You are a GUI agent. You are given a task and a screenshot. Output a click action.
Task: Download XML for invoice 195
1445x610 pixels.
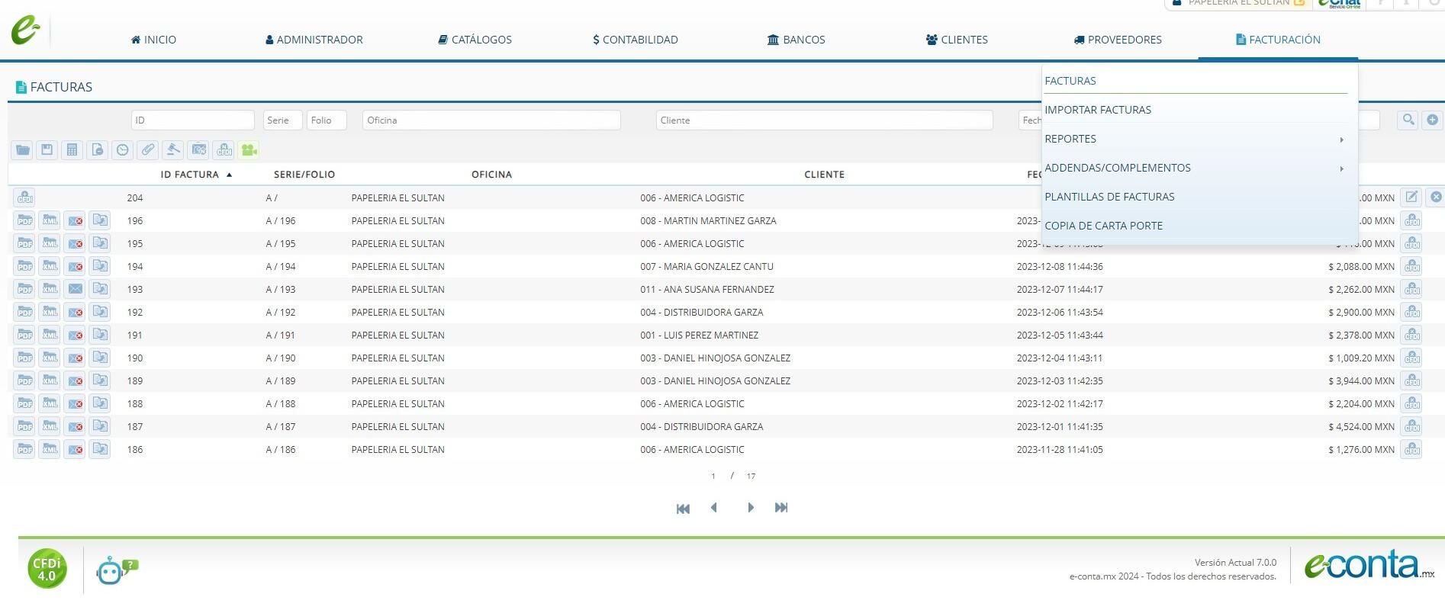tap(50, 243)
